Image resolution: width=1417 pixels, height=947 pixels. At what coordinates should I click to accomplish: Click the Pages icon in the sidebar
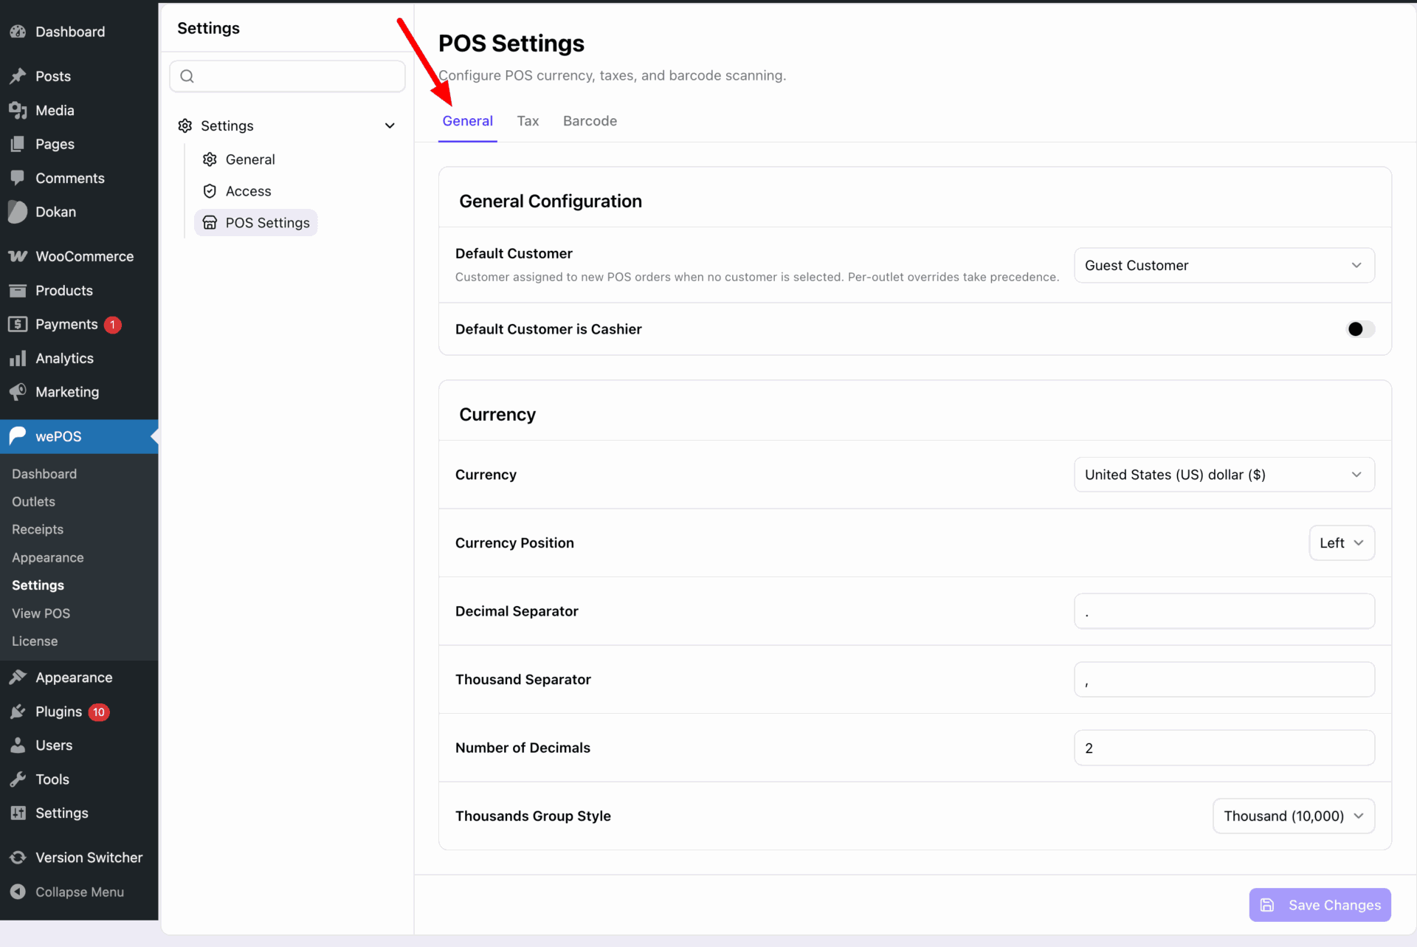[18, 144]
